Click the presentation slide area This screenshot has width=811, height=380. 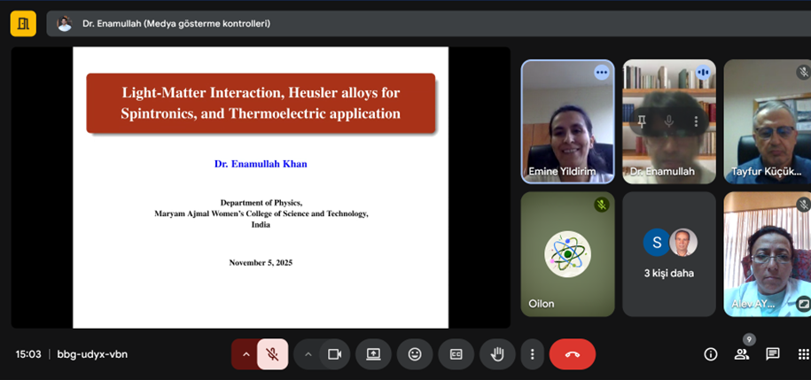point(260,187)
